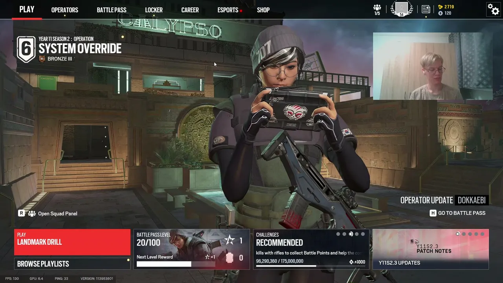
Task: Open Squad Panel
Action: [57, 214]
